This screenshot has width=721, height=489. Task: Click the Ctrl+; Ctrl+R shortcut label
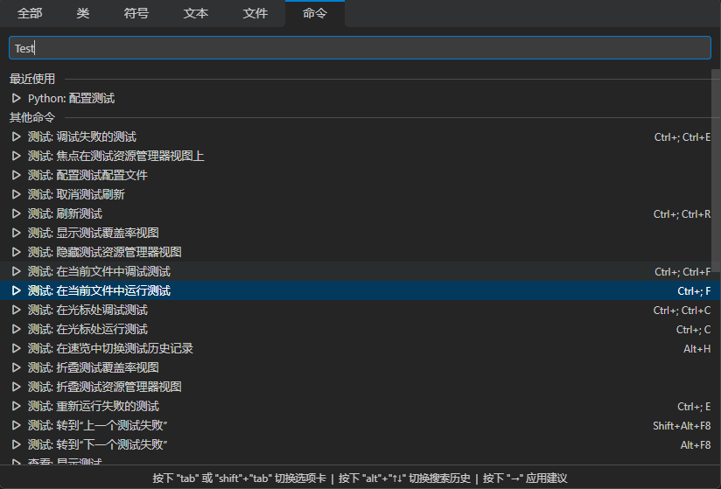click(682, 214)
